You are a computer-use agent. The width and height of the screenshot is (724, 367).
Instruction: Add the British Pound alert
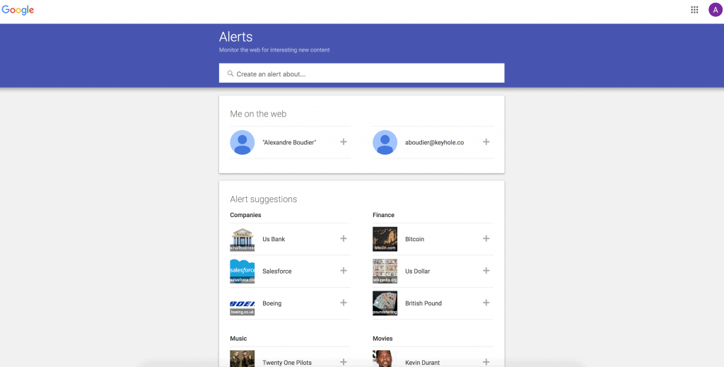(x=486, y=303)
